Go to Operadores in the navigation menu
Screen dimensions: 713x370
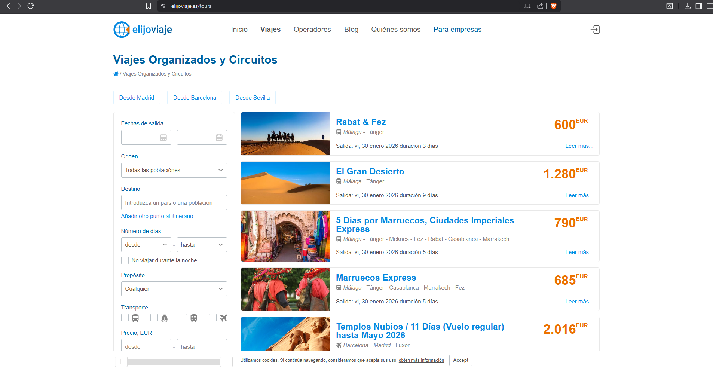point(312,30)
